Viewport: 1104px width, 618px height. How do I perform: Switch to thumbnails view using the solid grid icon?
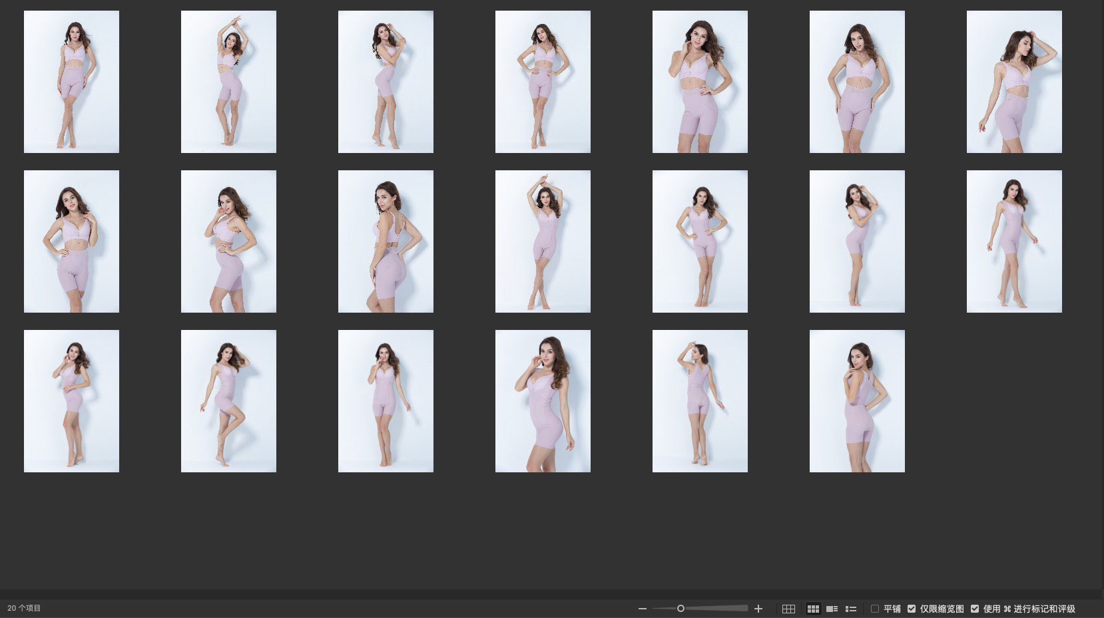pos(813,609)
